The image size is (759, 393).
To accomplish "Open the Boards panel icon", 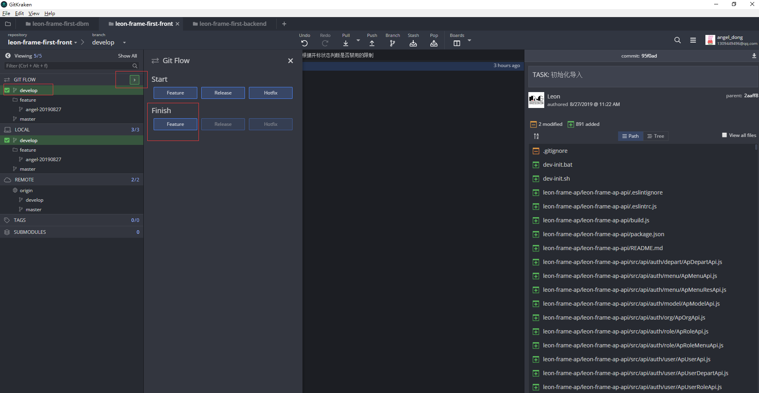I will click(x=457, y=43).
